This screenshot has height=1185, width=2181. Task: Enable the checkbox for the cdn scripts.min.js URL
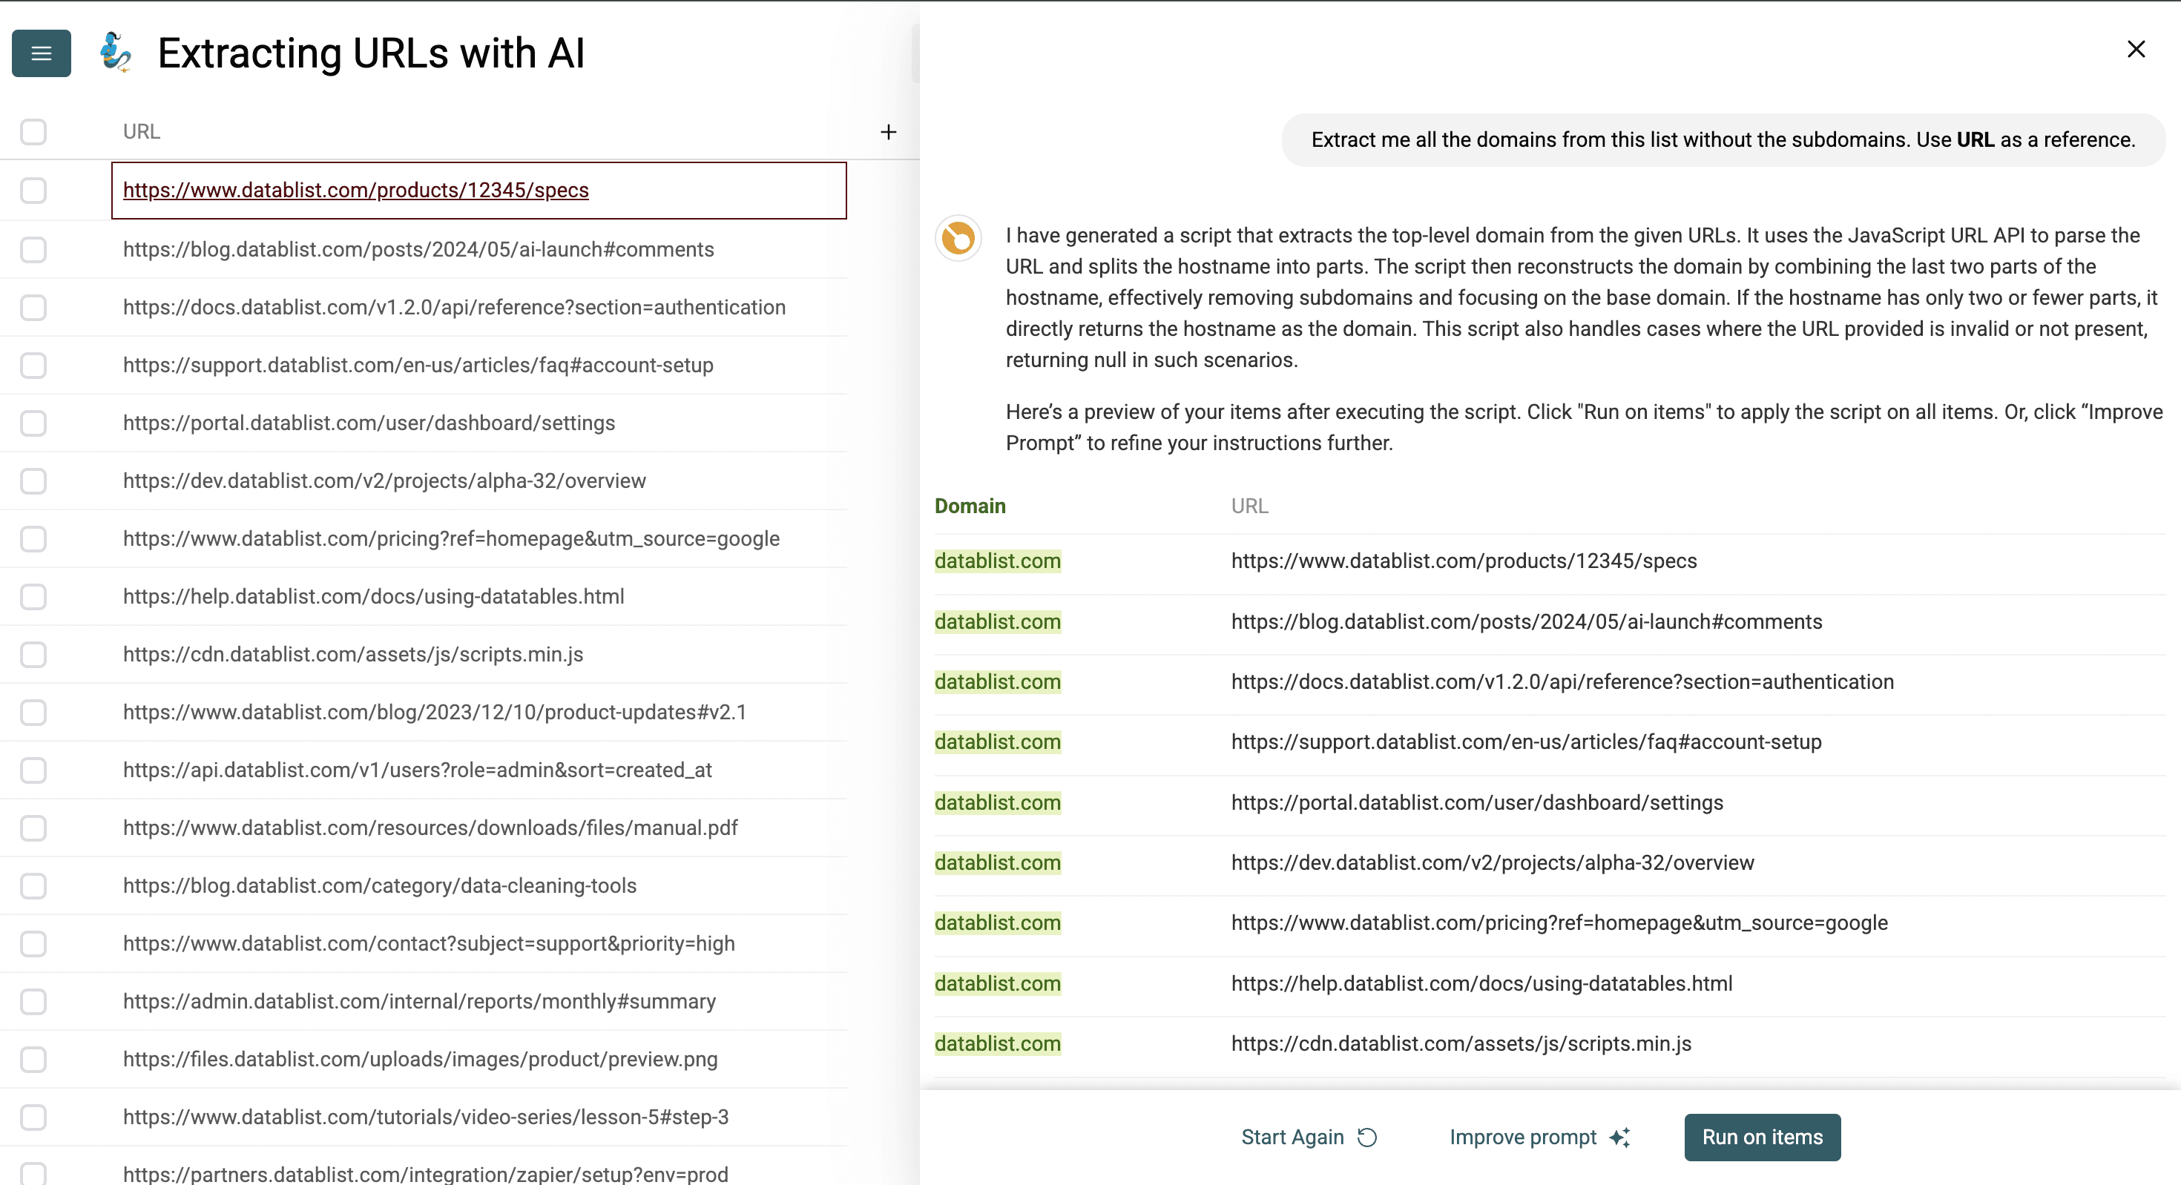pyautogui.click(x=33, y=654)
